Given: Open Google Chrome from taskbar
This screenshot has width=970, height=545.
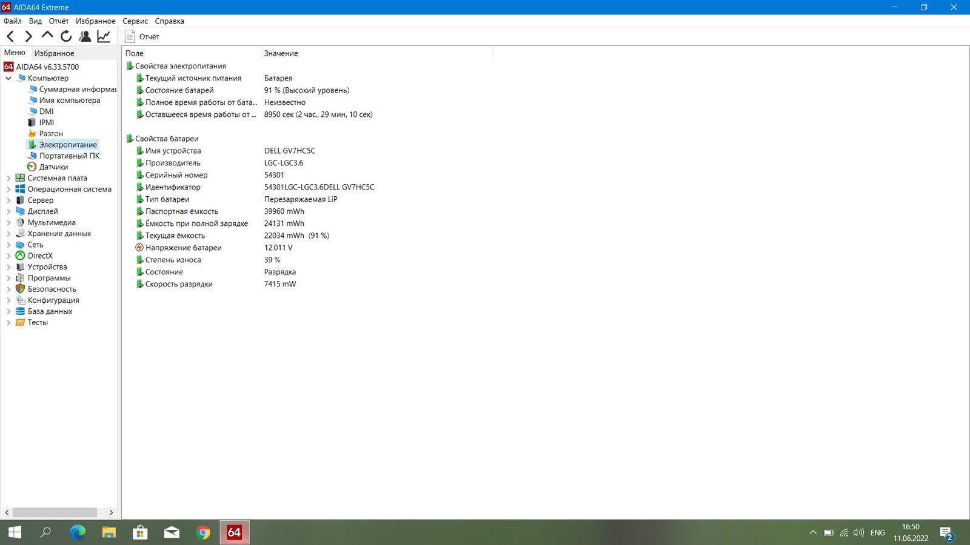Looking at the screenshot, I should (x=203, y=532).
